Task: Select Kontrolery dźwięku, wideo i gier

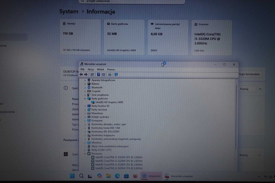Action: [x=109, y=124]
